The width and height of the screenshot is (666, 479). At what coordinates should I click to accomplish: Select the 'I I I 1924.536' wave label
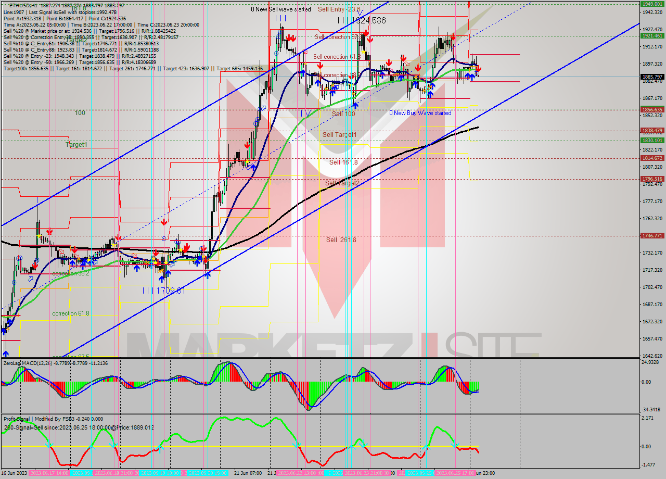coord(361,20)
